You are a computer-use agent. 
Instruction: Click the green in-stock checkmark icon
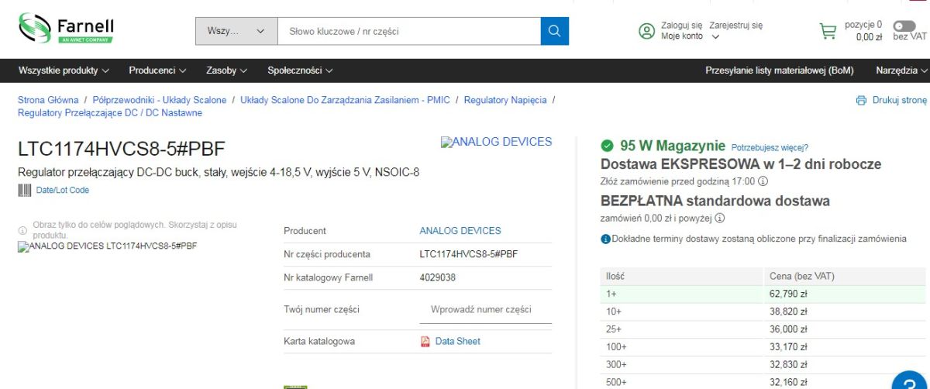(608, 146)
